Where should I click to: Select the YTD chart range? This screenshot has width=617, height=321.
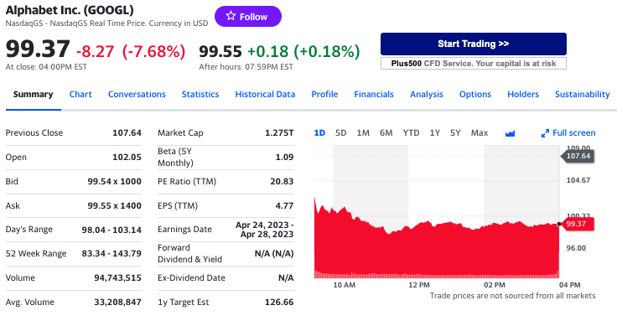click(x=412, y=133)
